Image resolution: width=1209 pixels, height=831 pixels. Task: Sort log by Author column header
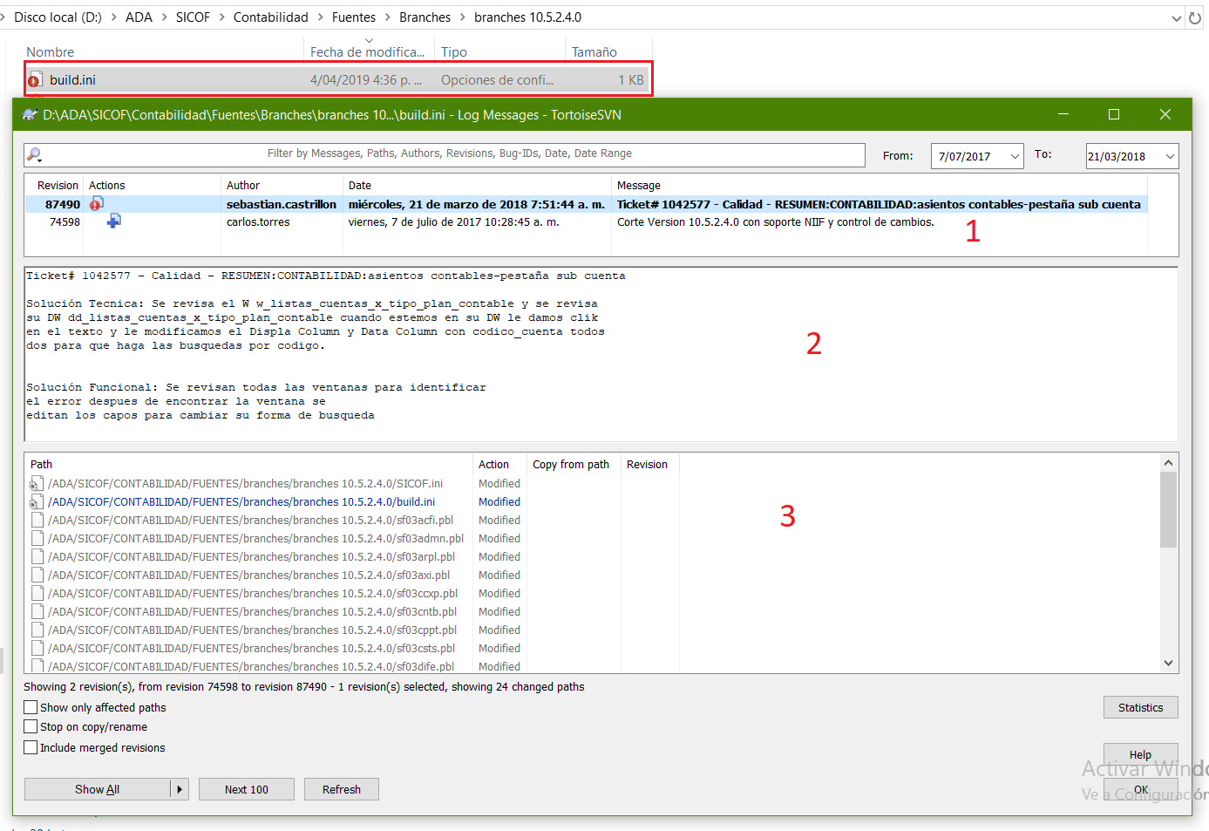tap(243, 186)
